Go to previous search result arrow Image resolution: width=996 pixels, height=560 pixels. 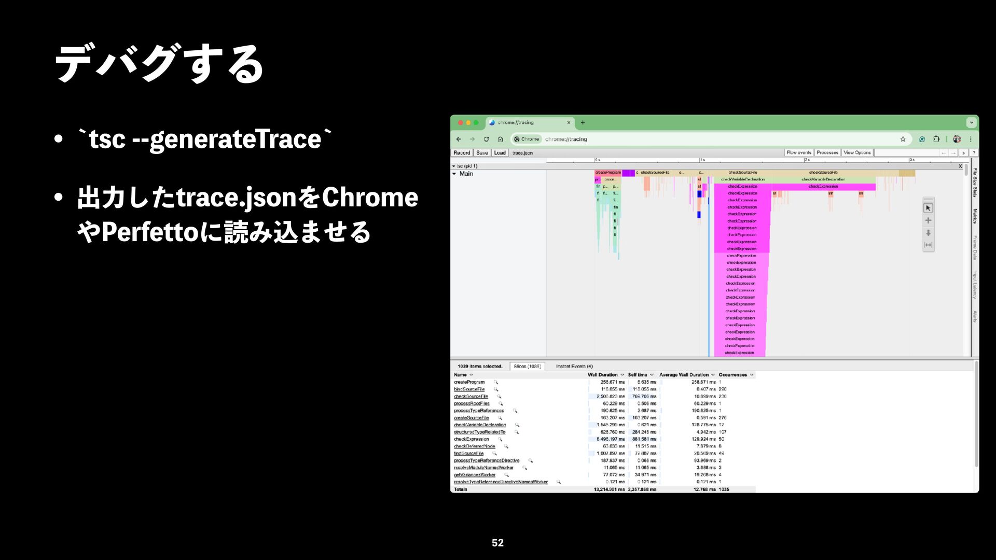click(944, 153)
